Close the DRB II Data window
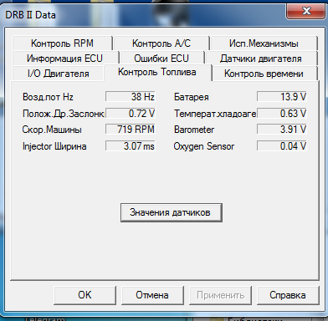Image resolution: width=328 pixels, height=321 pixels. (x=306, y=11)
